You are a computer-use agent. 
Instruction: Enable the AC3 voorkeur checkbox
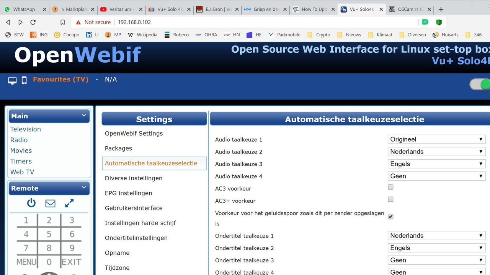(x=390, y=187)
